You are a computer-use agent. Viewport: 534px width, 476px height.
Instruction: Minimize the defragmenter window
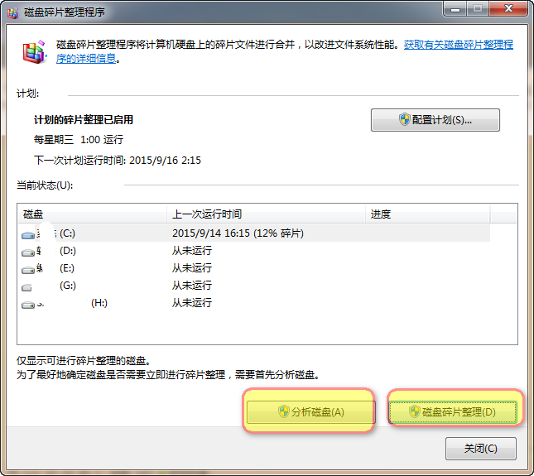pos(454,10)
